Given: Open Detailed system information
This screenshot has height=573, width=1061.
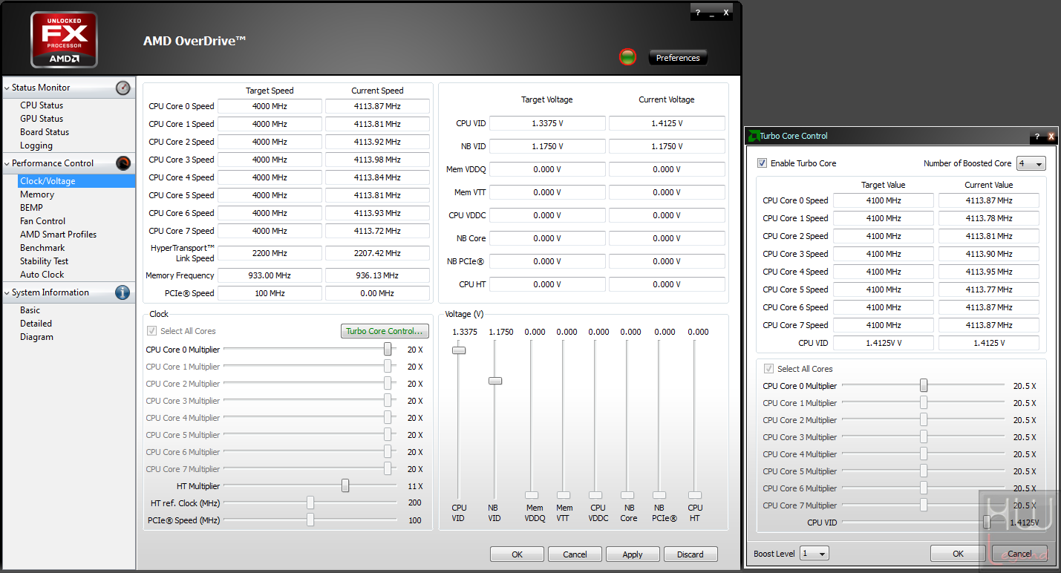Looking at the screenshot, I should (x=36, y=324).
